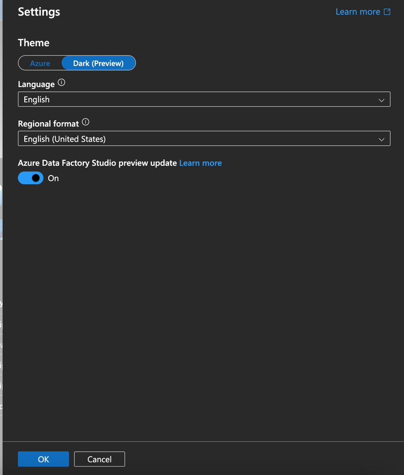Click the Settings panel heading
The height and width of the screenshot is (475, 404).
pyautogui.click(x=39, y=12)
